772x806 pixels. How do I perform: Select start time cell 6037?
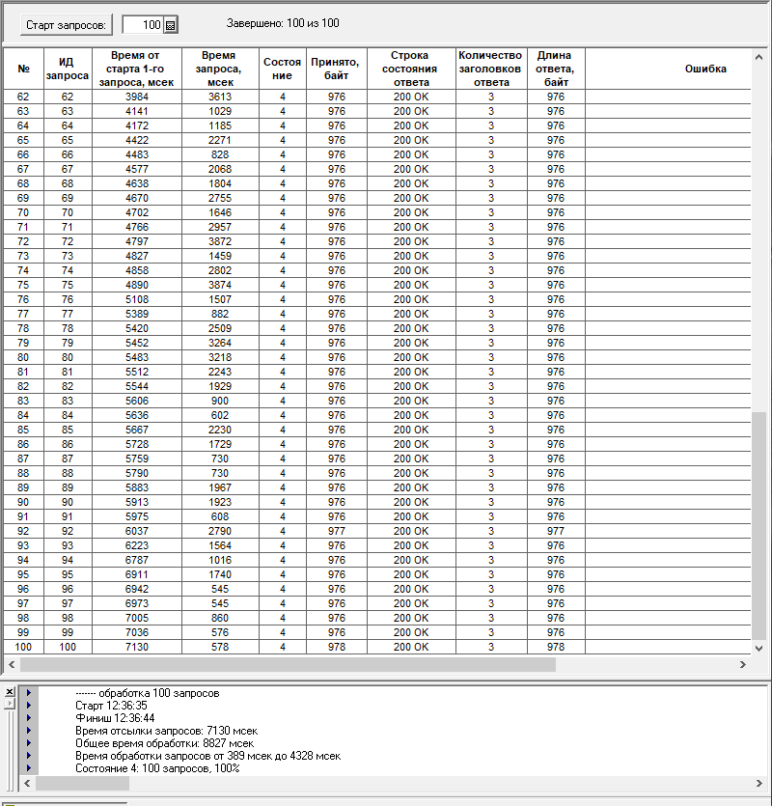pyautogui.click(x=137, y=531)
